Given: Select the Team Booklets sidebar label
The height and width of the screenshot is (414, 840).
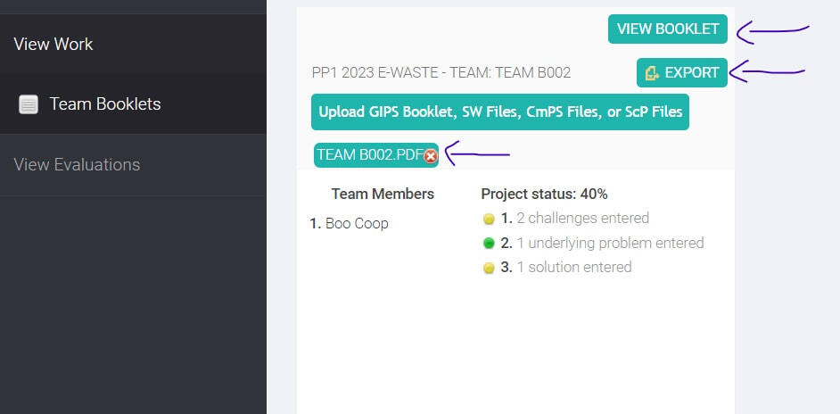Looking at the screenshot, I should 105,104.
